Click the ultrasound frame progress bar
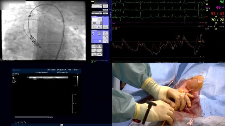This screenshot has width=225, height=126. (32, 117)
